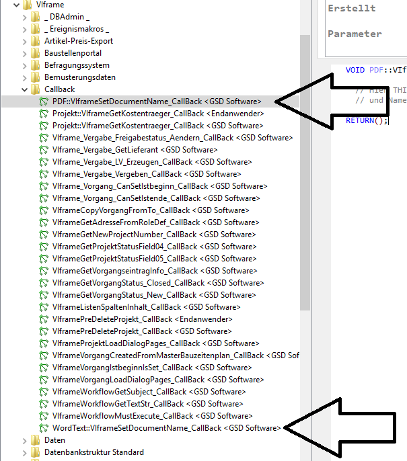
Task: Click icon of VIframeGetVorgangStatus_Closed_CallBack
Action: tap(44, 283)
